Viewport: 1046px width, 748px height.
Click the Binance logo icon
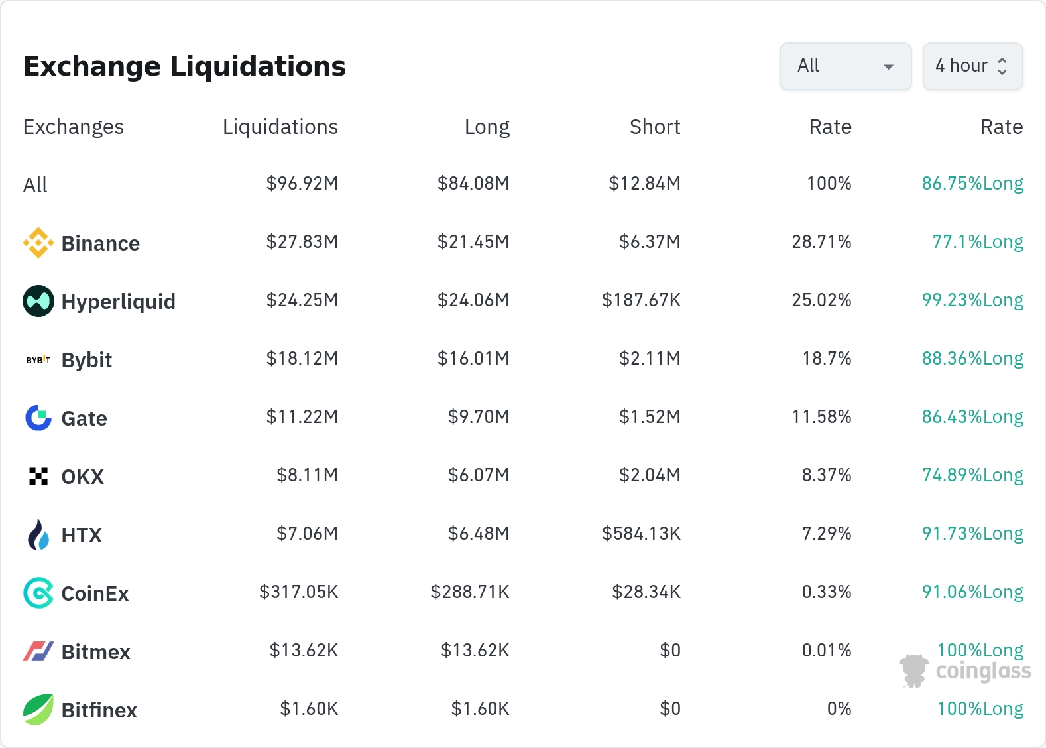(38, 243)
